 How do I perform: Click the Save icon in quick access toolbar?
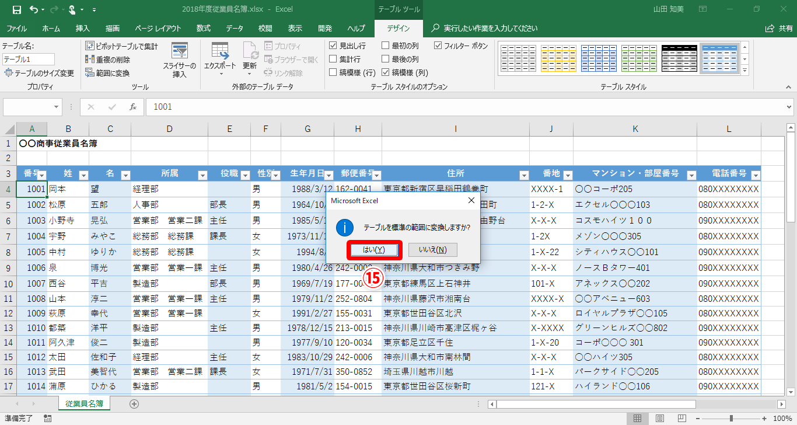[x=16, y=9]
